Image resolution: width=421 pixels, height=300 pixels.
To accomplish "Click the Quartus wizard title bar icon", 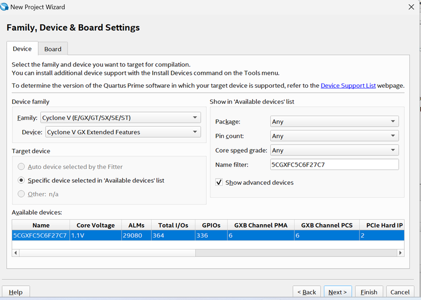I will 5,7.
